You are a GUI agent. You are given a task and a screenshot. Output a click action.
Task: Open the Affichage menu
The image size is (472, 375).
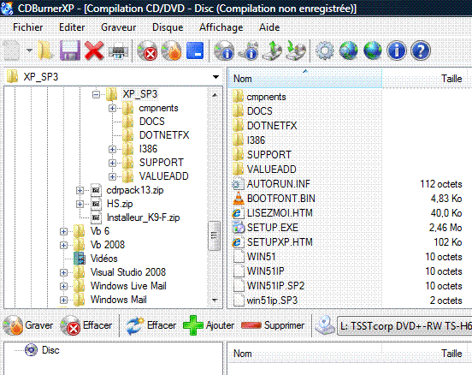click(x=221, y=27)
